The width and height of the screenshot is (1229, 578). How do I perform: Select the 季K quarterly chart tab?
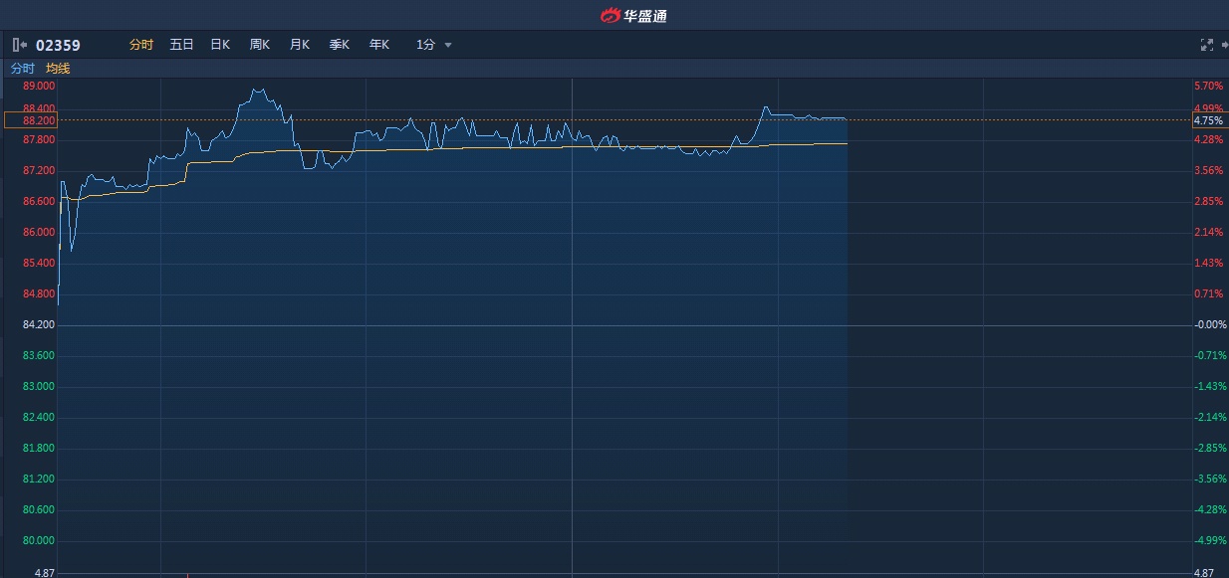coord(340,45)
